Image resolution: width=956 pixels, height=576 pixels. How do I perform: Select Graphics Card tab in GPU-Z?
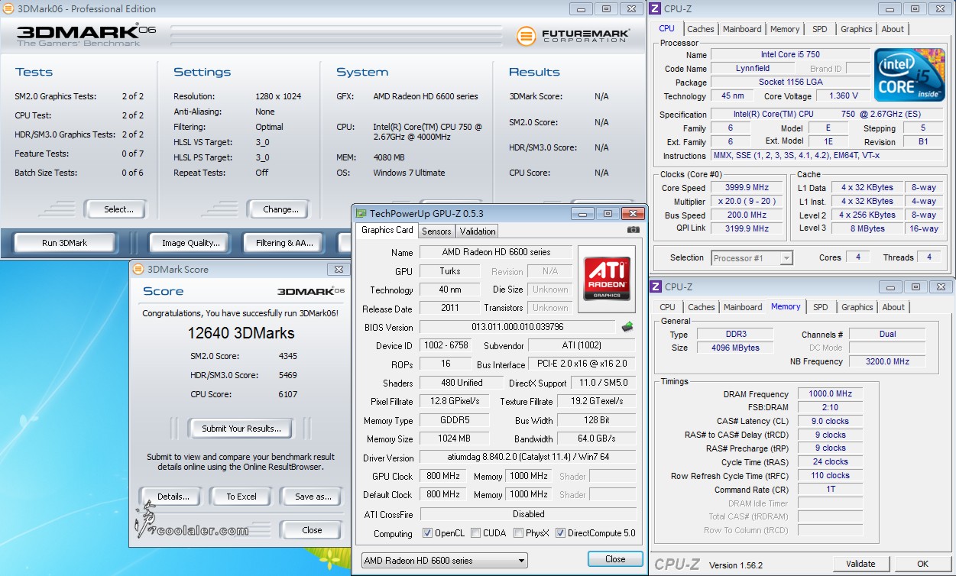pos(387,230)
